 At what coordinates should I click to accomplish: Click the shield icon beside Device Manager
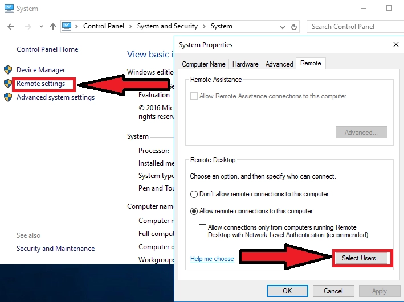tap(8, 70)
